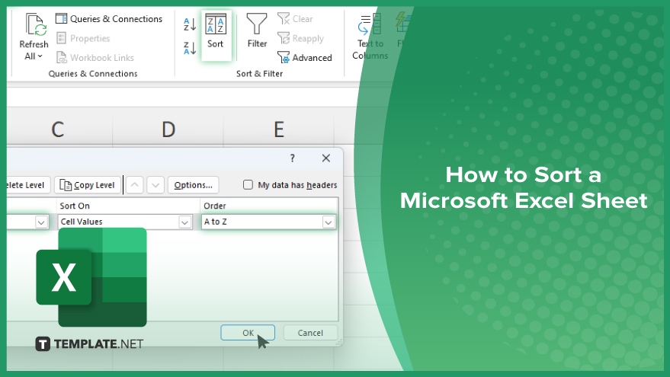Move sort level down arrow

click(155, 185)
